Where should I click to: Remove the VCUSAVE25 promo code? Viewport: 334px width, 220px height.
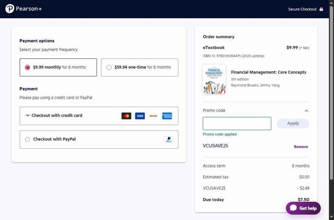point(301,147)
